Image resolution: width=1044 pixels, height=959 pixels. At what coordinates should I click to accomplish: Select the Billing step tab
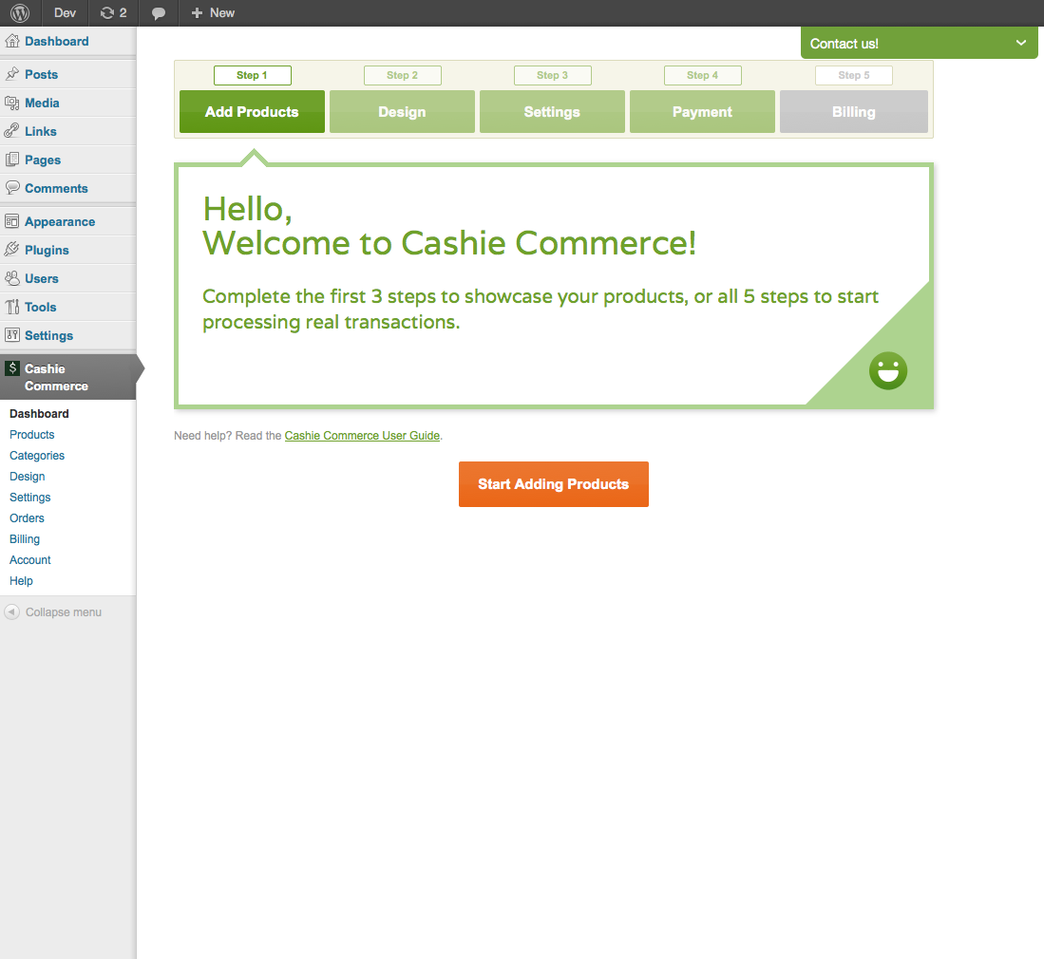click(854, 112)
